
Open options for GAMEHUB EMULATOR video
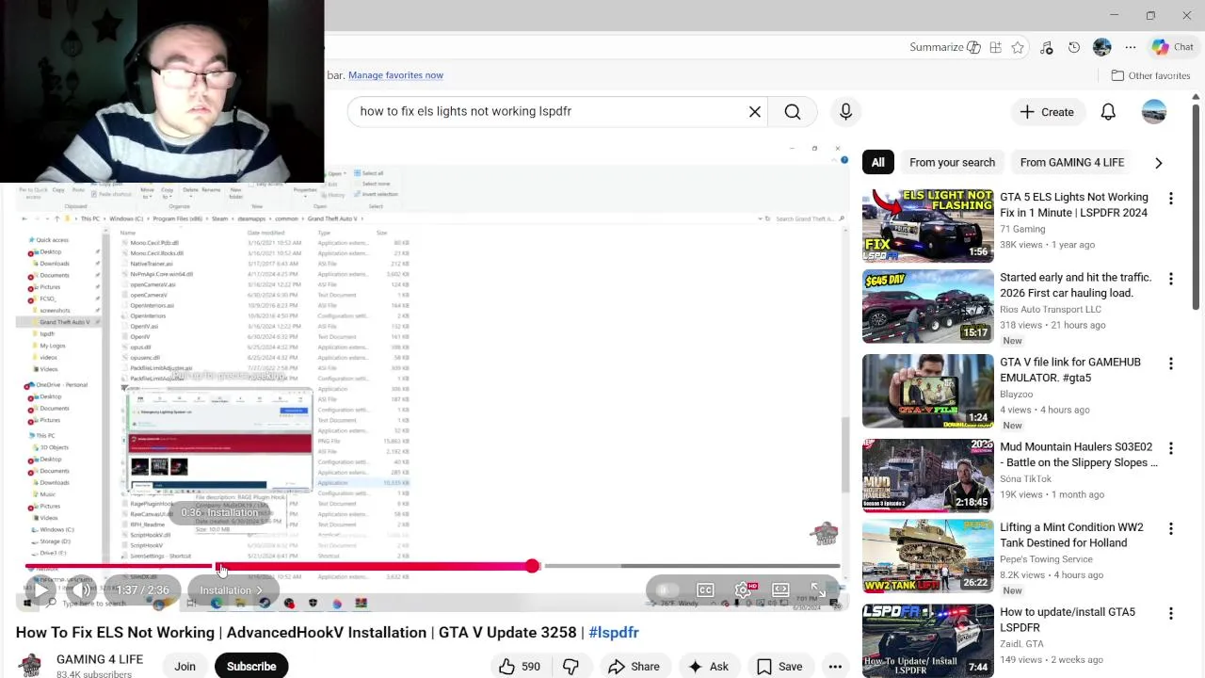pos(1170,363)
